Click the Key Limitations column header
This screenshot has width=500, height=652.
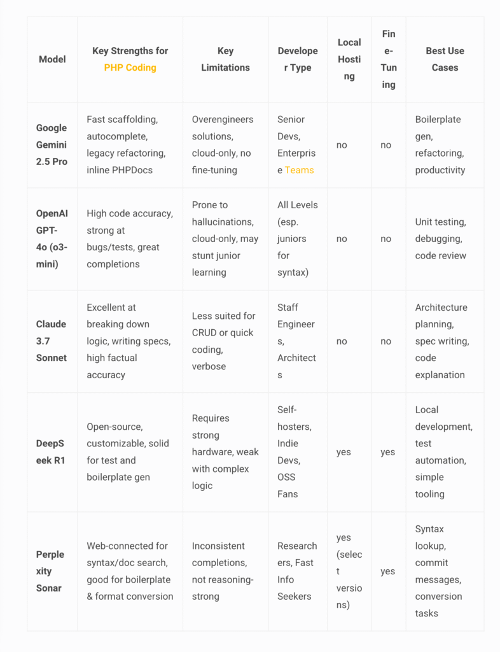(x=225, y=59)
